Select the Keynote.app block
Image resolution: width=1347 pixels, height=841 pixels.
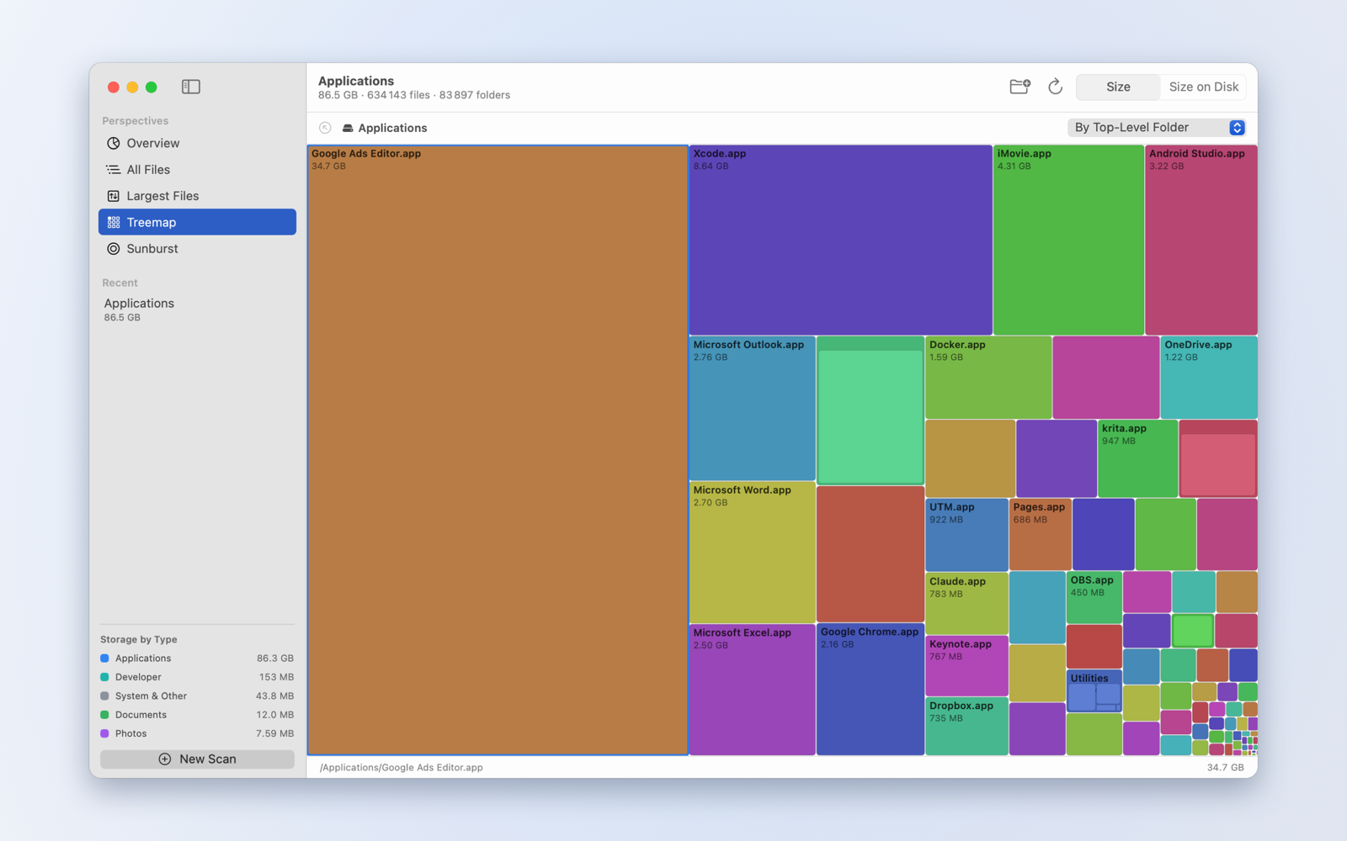[966, 666]
